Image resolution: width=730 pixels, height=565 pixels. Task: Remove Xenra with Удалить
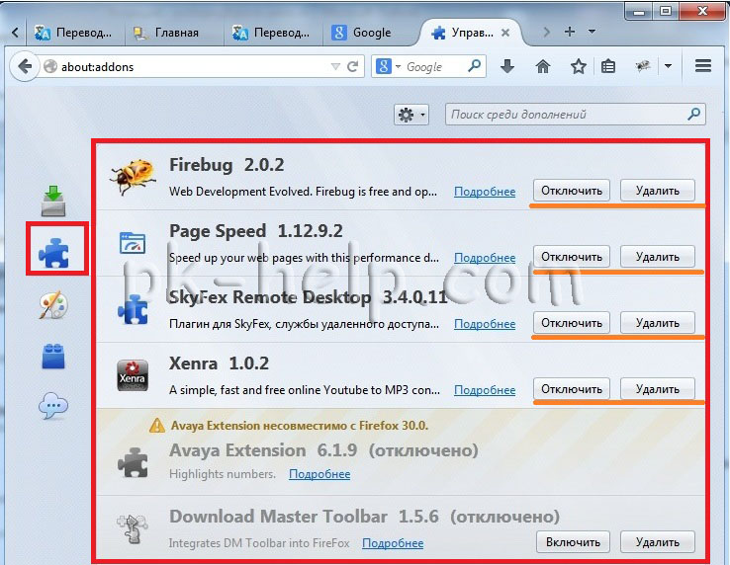click(658, 389)
